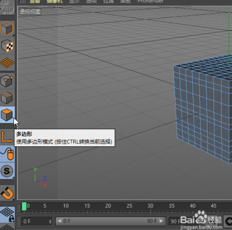The width and height of the screenshot is (232, 230).
Task: Toggle Tweak mode mouse icon
Action: pyautogui.click(x=7, y=154)
